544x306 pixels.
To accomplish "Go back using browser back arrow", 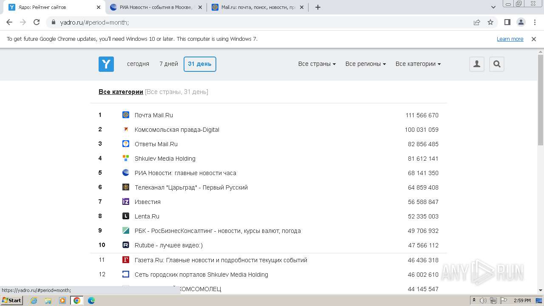I will pyautogui.click(x=9, y=22).
